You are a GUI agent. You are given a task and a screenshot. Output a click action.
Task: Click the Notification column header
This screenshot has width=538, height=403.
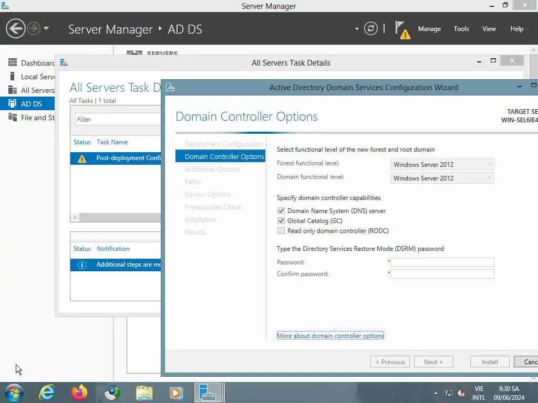(113, 248)
